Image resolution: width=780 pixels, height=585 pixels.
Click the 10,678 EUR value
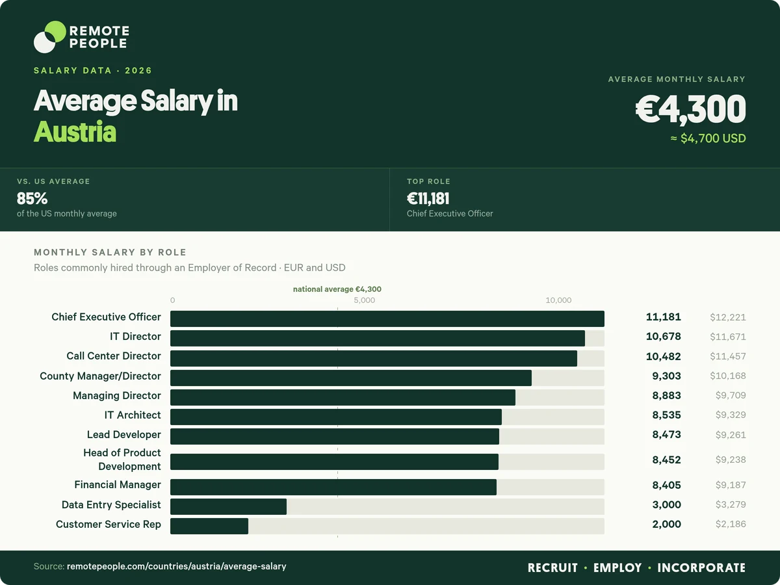663,337
